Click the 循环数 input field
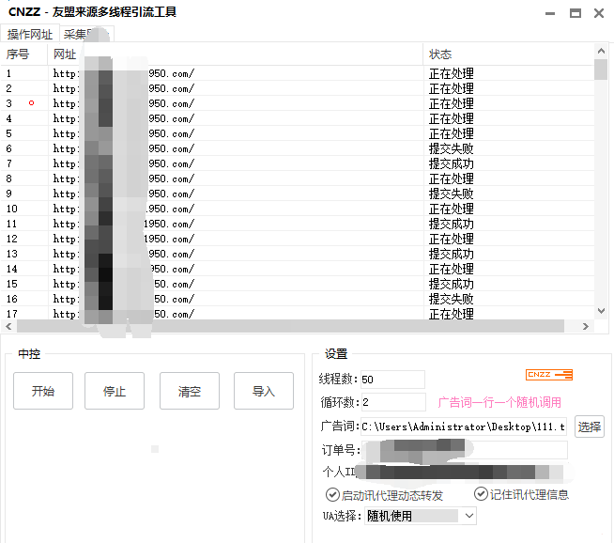Viewport: 614px width, 543px height. (x=393, y=402)
